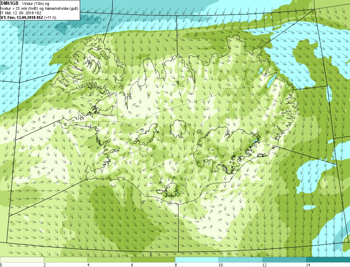Click the legend label "6"
This screenshot has width=350, height=267.
(132, 265)
